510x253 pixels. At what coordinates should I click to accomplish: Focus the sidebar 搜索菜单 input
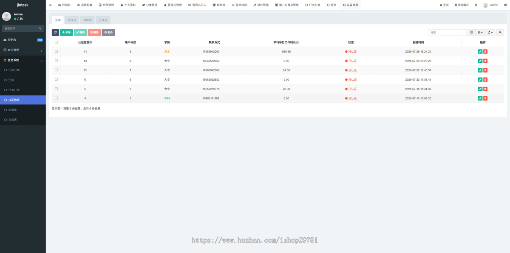[x=20, y=28]
